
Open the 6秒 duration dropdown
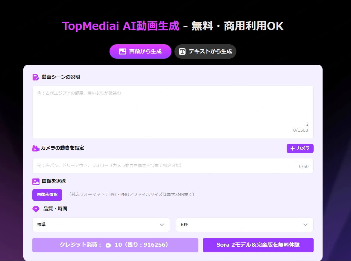tap(244, 224)
